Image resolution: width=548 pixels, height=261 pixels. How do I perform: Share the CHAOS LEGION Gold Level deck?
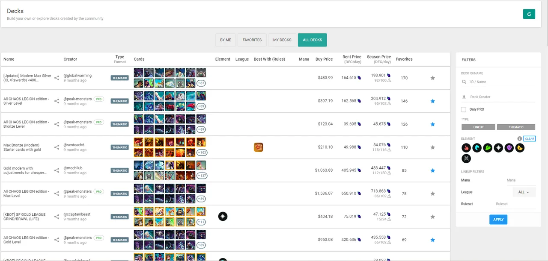(x=57, y=240)
